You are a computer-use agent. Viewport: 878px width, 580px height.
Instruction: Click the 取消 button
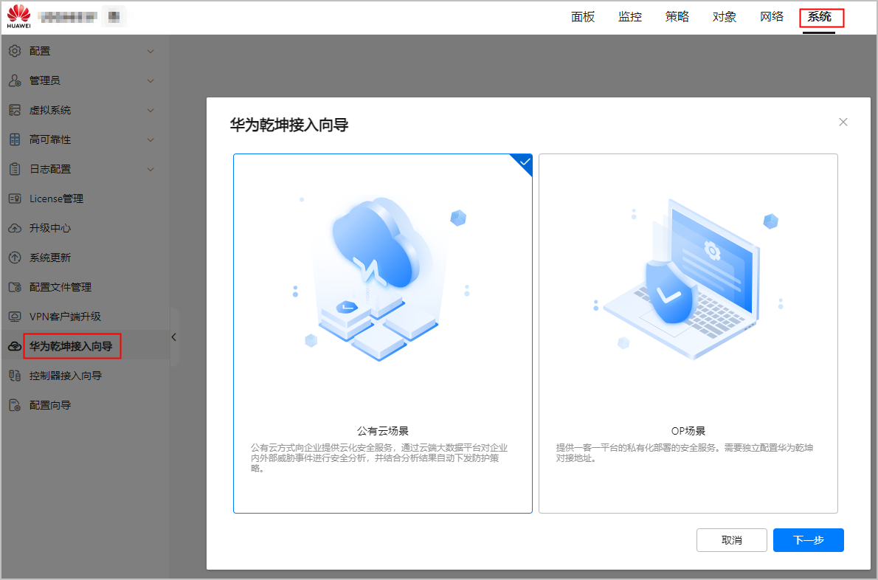(732, 540)
